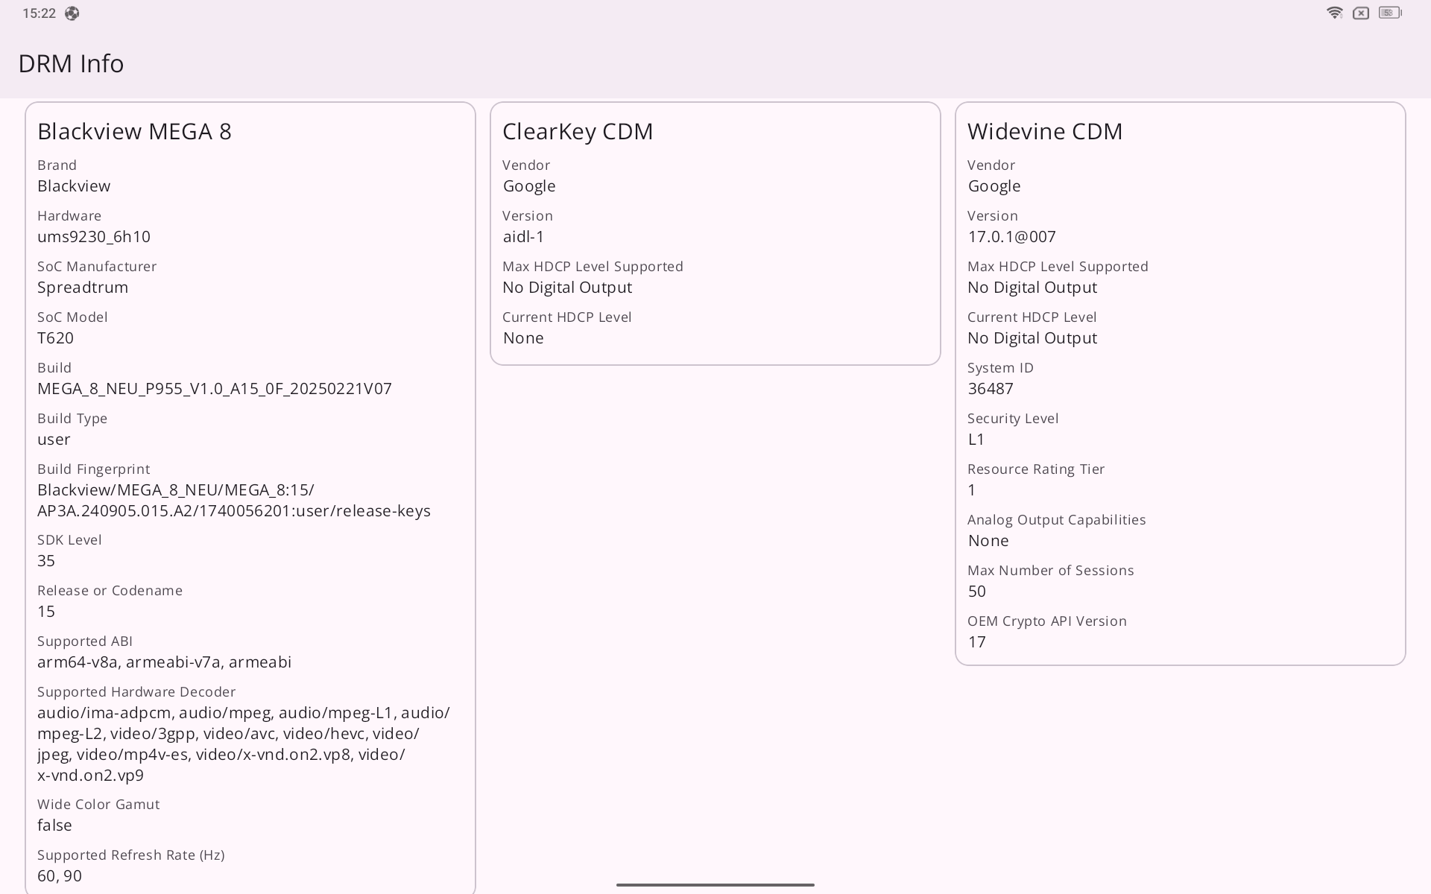Tap the SoC Model T620 value
Screen dimensions: 1431x894
(55, 338)
